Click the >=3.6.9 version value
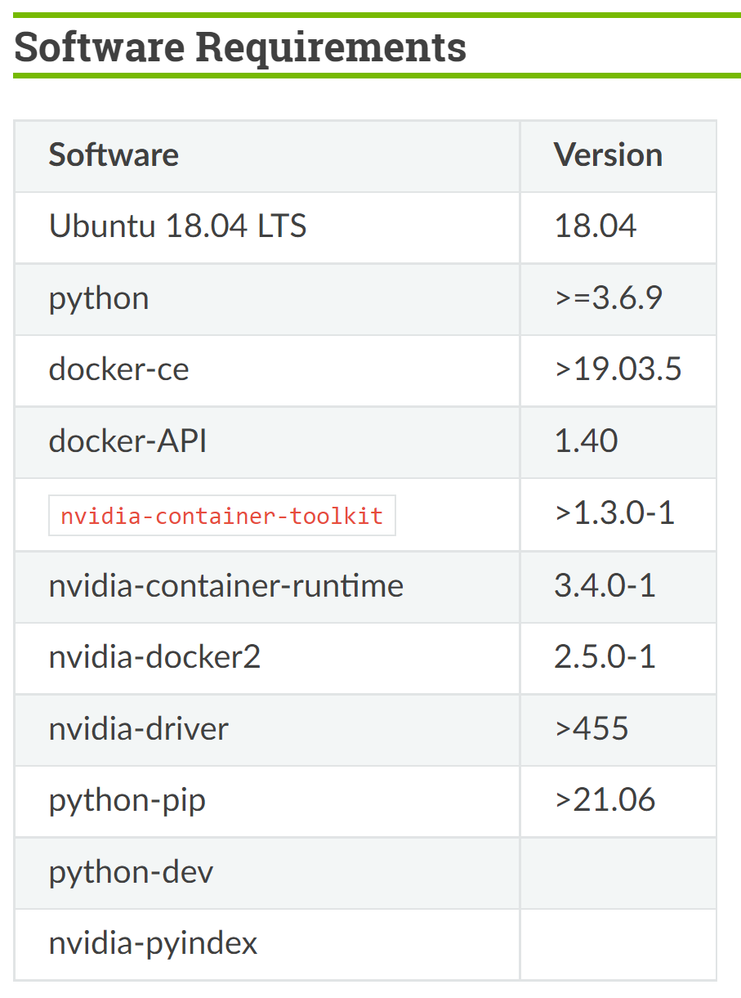This screenshot has height=998, width=741. pyautogui.click(x=608, y=298)
